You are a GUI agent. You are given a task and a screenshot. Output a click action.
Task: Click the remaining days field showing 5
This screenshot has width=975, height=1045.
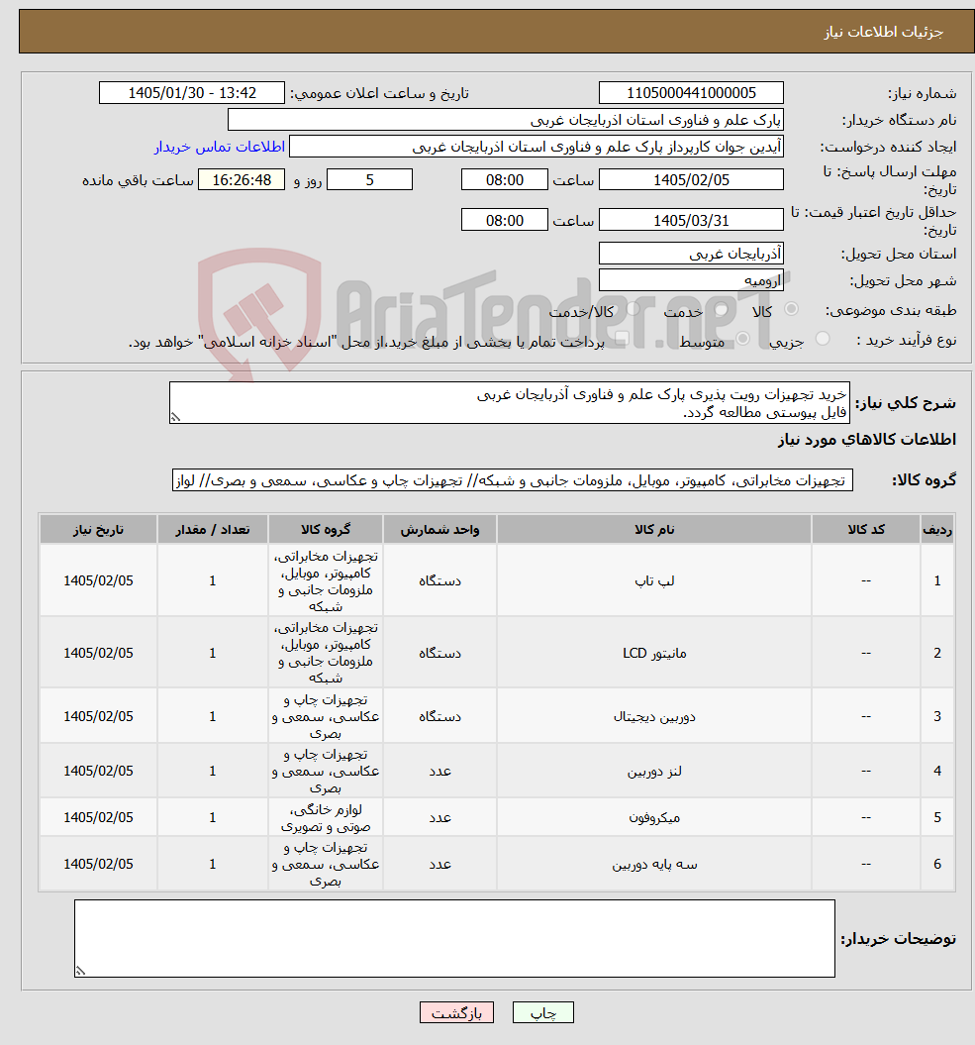pos(369,180)
